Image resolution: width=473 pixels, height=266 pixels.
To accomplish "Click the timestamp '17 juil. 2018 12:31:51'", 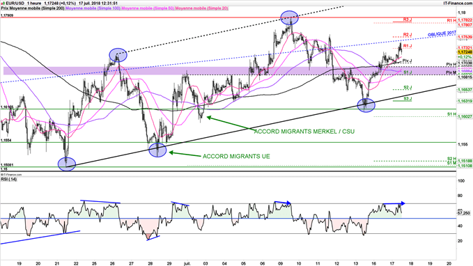I will click(98, 3).
